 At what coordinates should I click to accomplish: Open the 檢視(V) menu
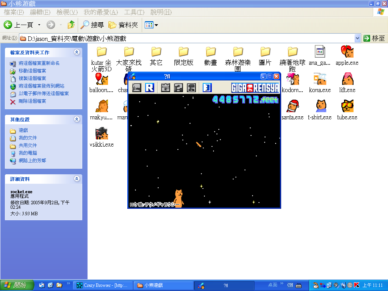pos(67,12)
